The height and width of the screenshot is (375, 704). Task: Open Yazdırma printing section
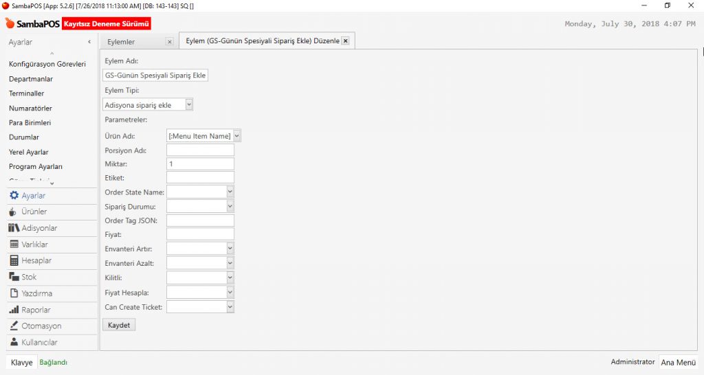pos(36,293)
